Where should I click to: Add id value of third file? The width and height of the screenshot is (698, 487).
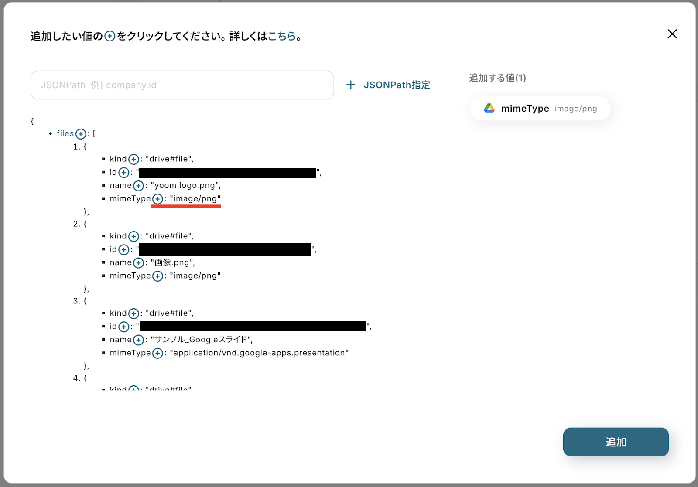(124, 327)
